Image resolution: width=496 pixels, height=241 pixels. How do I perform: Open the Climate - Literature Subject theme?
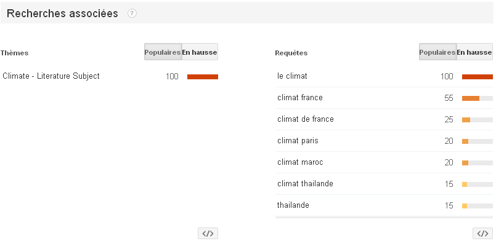pyautogui.click(x=51, y=76)
